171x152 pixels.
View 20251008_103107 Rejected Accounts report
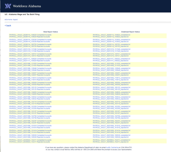(x=30, y=113)
